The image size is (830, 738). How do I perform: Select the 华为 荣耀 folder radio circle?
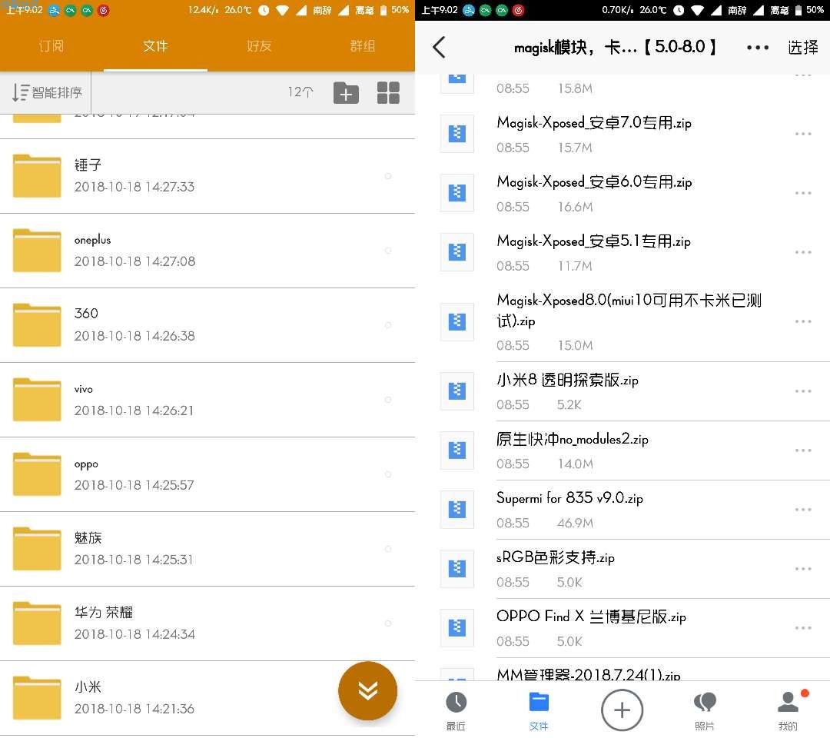click(388, 624)
